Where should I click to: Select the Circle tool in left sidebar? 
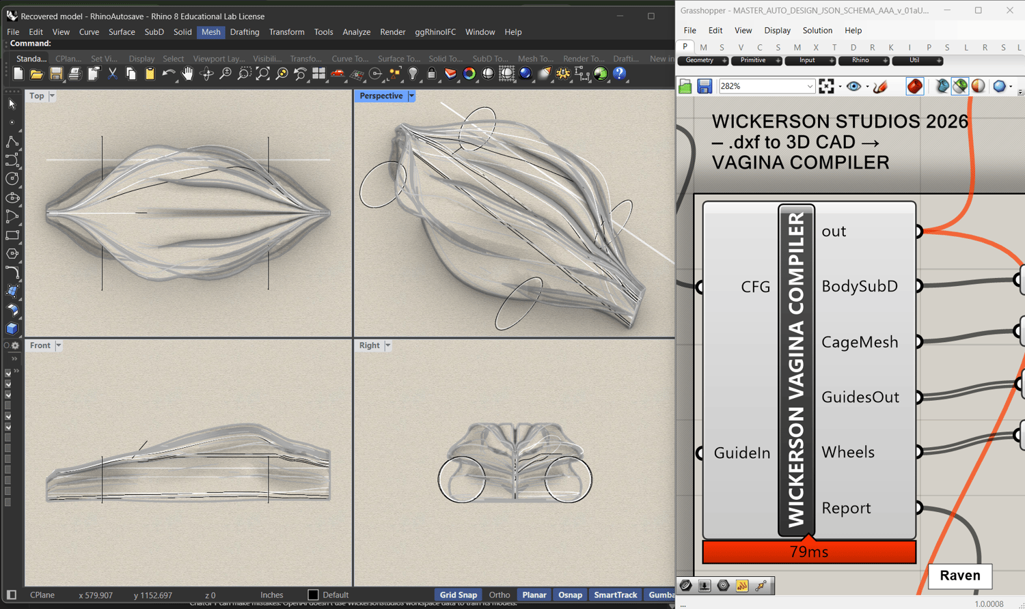(x=12, y=179)
